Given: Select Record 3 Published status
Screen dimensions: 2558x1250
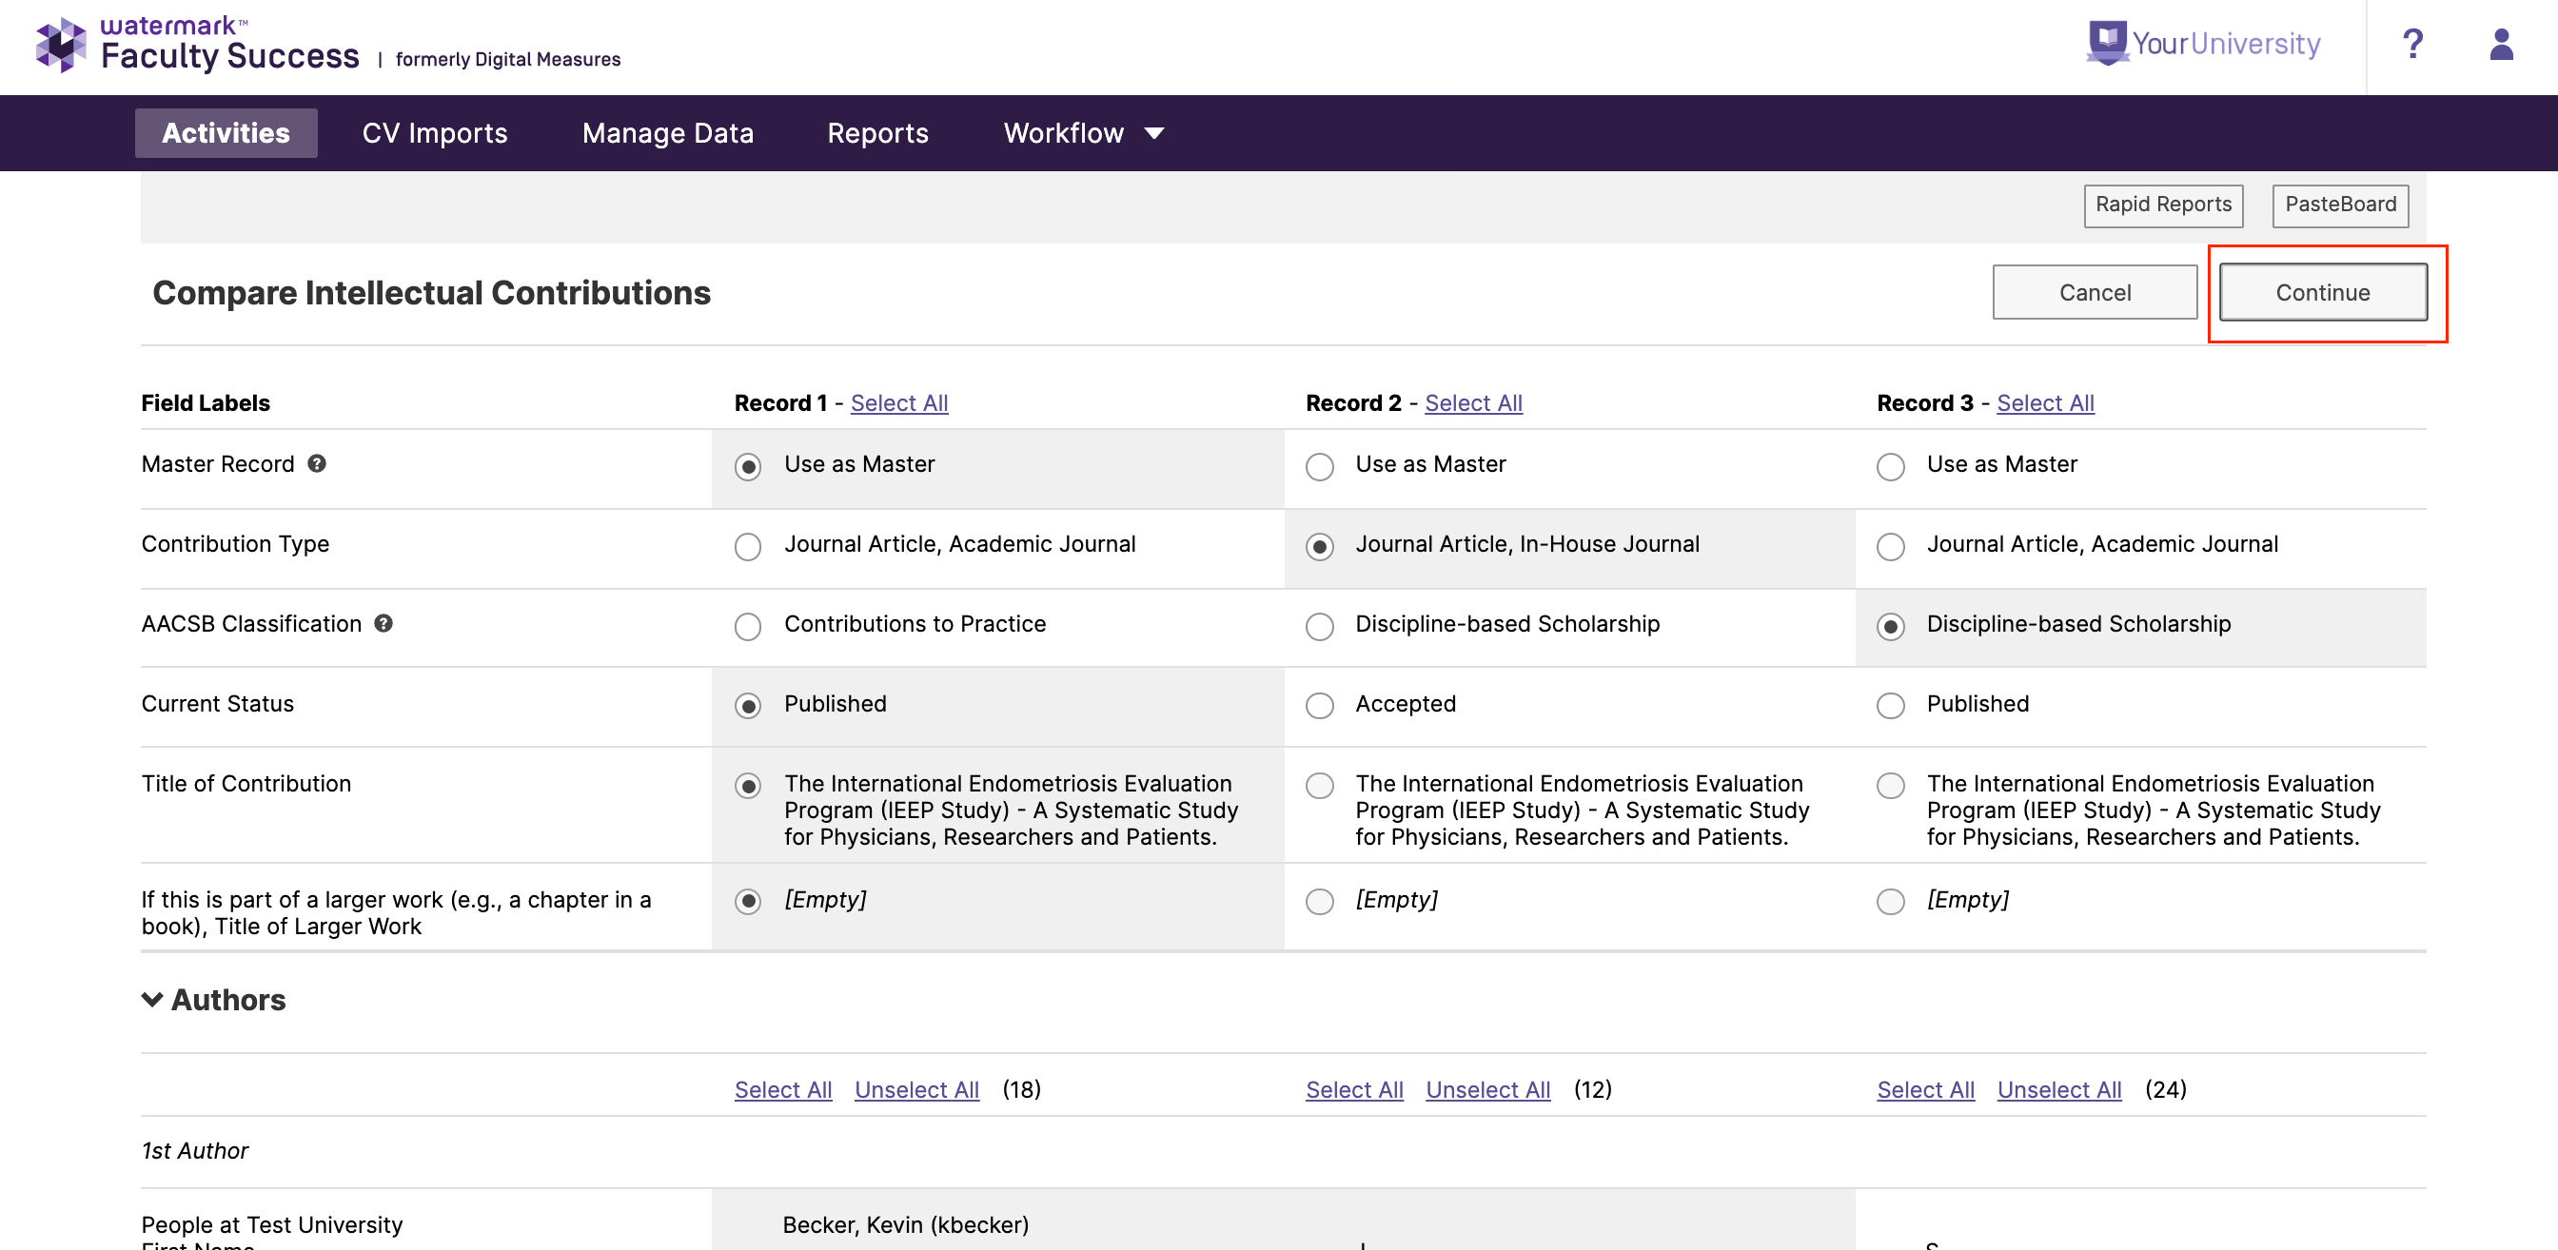Looking at the screenshot, I should (x=1890, y=706).
